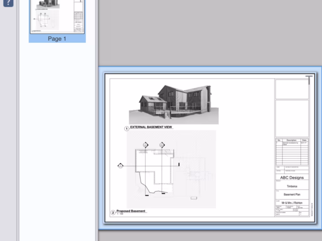Viewport: 322px width, 241px height.
Task: Select the Page 1 thumbnail preview
Action: [x=57, y=16]
